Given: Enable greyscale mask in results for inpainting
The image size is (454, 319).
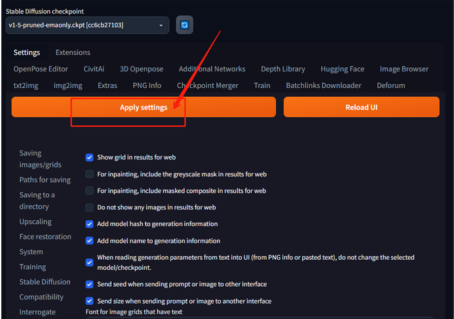Looking at the screenshot, I should click(90, 174).
